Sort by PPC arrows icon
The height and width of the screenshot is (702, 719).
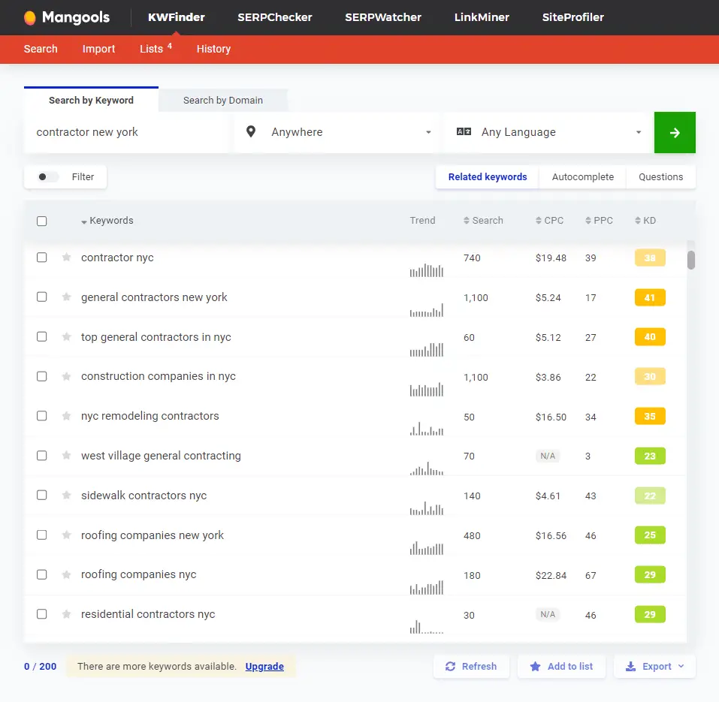click(x=588, y=221)
